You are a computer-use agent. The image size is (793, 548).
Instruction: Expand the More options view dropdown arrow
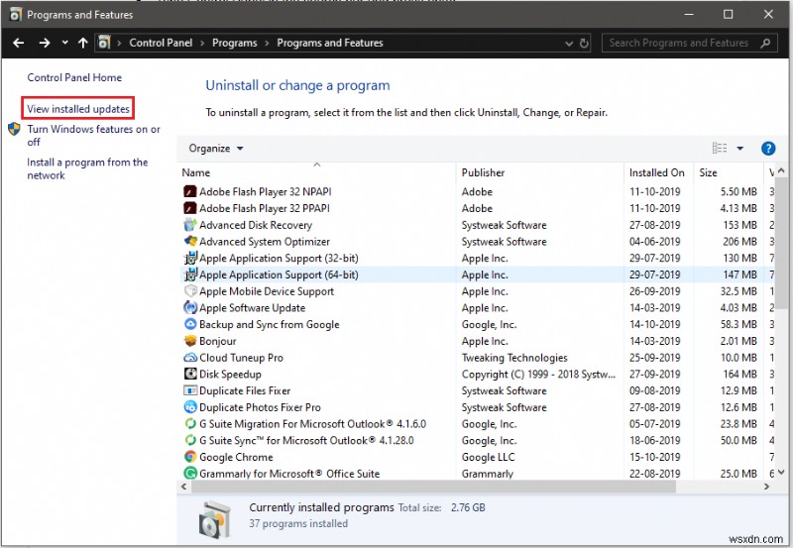pos(739,148)
